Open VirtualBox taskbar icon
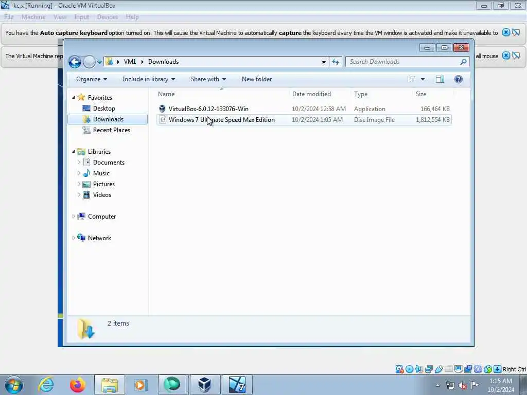The height and width of the screenshot is (395, 527). point(205,385)
